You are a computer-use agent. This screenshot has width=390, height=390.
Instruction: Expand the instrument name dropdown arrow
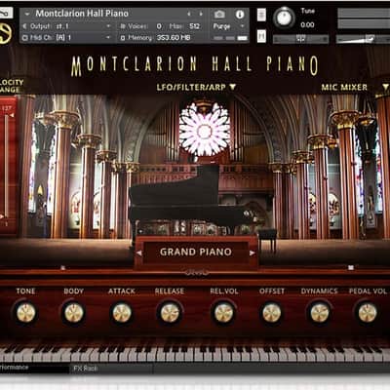27,14
